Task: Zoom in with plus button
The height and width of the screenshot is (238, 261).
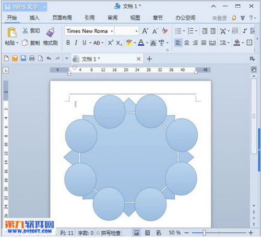Action: pos(251,233)
